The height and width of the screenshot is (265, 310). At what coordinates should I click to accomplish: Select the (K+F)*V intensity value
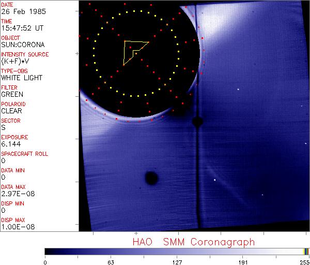point(15,62)
